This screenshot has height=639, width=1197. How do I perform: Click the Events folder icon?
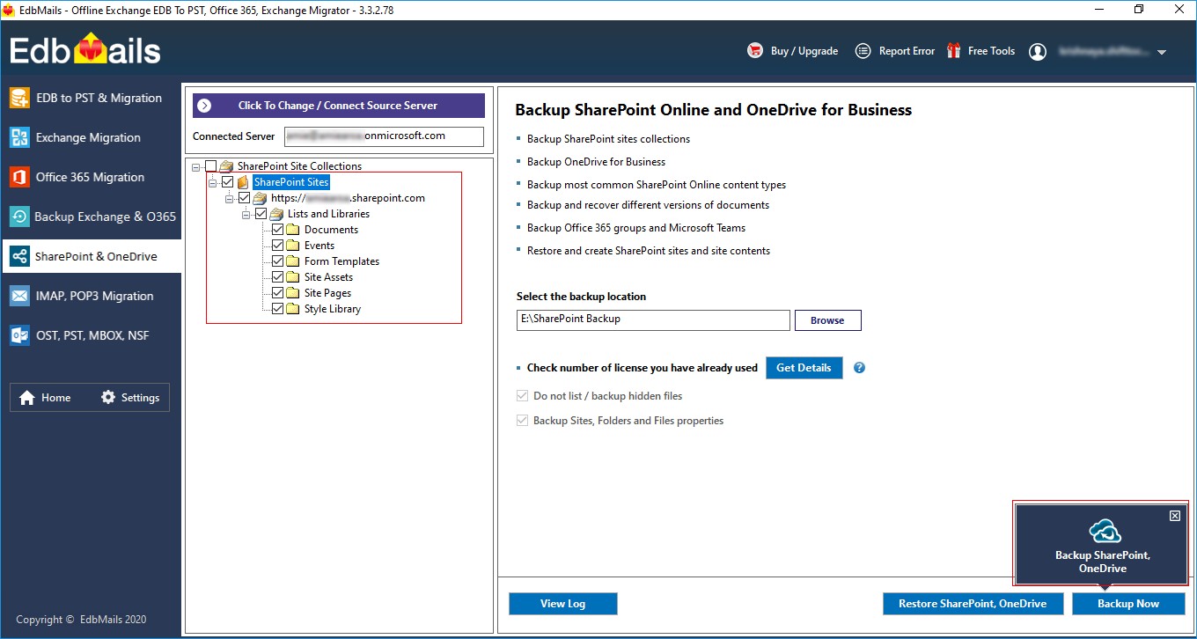[293, 246]
